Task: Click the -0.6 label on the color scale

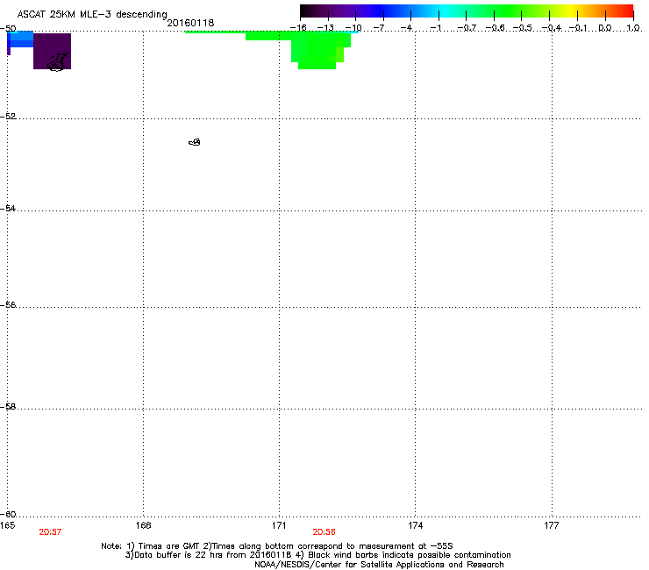Action: (x=495, y=28)
